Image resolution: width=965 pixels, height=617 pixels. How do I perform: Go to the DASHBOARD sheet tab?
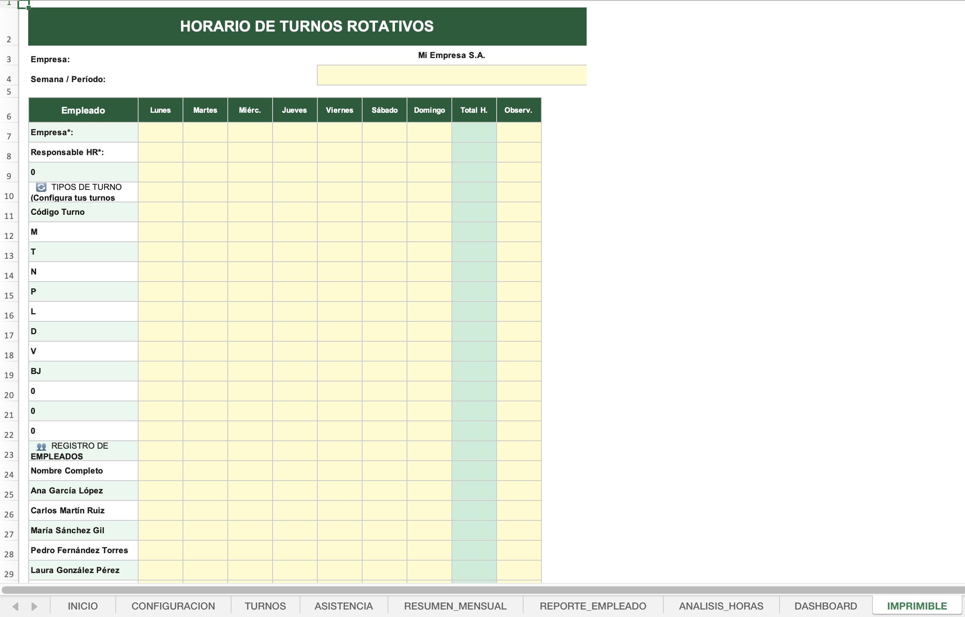(826, 606)
